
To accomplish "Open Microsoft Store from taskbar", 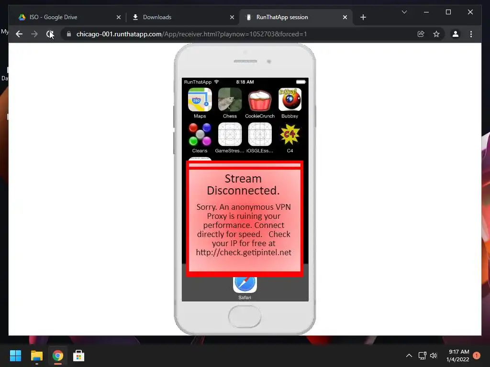I will point(79,356).
